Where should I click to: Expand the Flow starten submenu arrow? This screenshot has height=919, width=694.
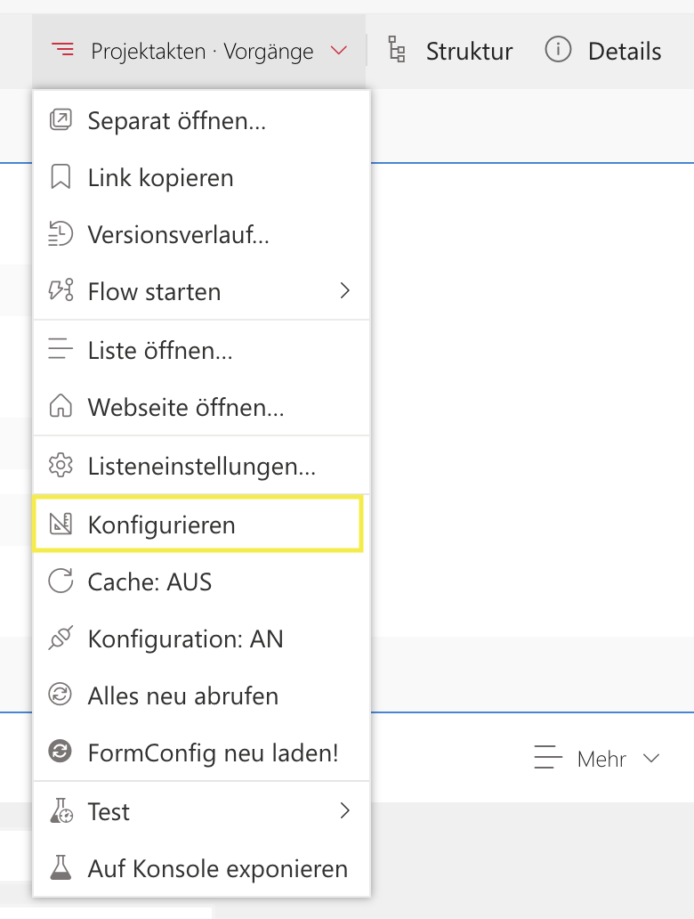(x=345, y=291)
